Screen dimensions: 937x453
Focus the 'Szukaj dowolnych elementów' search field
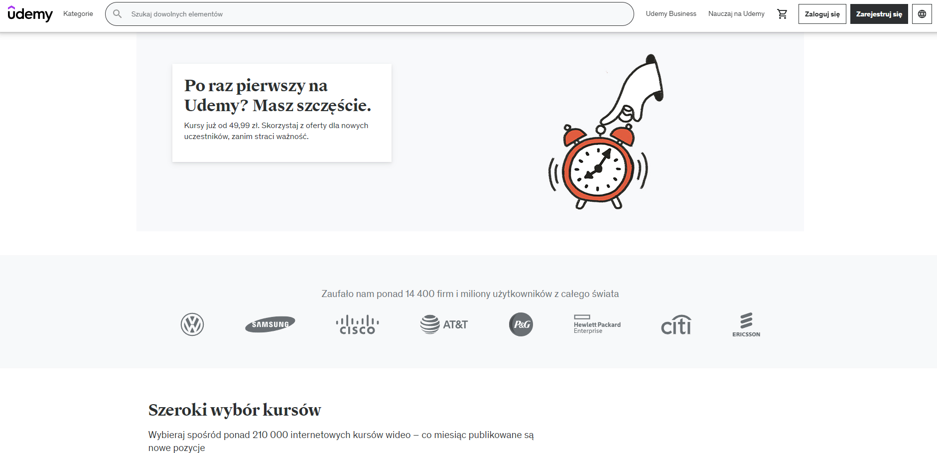point(369,14)
